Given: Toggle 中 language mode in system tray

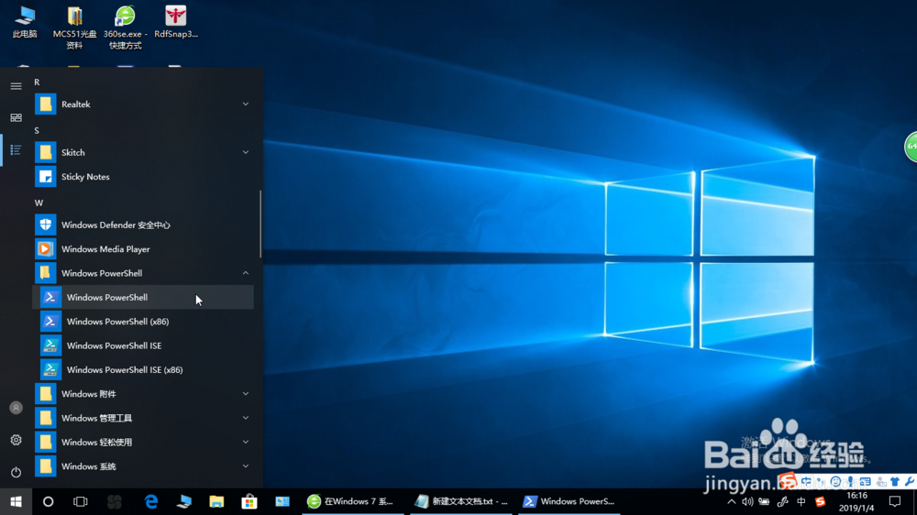Looking at the screenshot, I should tap(801, 501).
